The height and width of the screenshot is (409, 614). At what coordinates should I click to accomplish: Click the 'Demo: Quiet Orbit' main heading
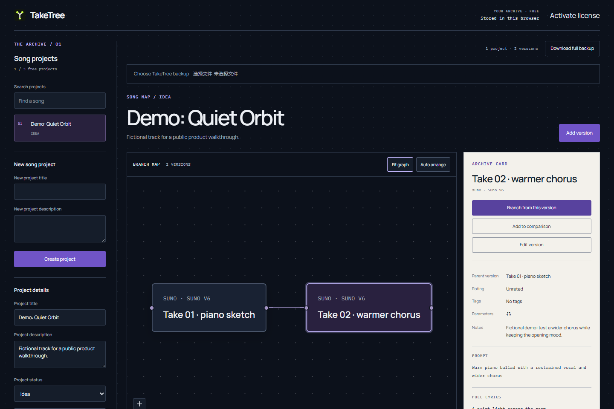point(206,118)
